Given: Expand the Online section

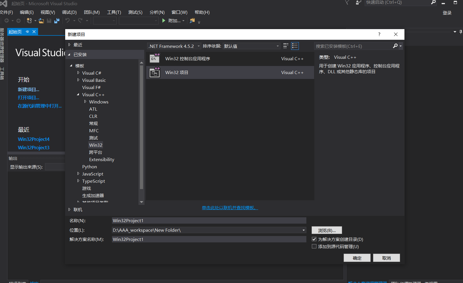Looking at the screenshot, I should pos(70,210).
